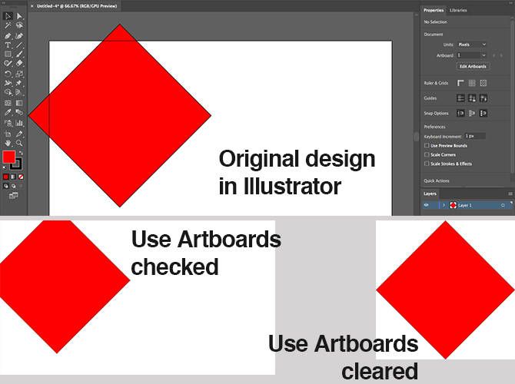Select the Blend tool
Viewport: 515px width, 384px height.
(x=19, y=112)
